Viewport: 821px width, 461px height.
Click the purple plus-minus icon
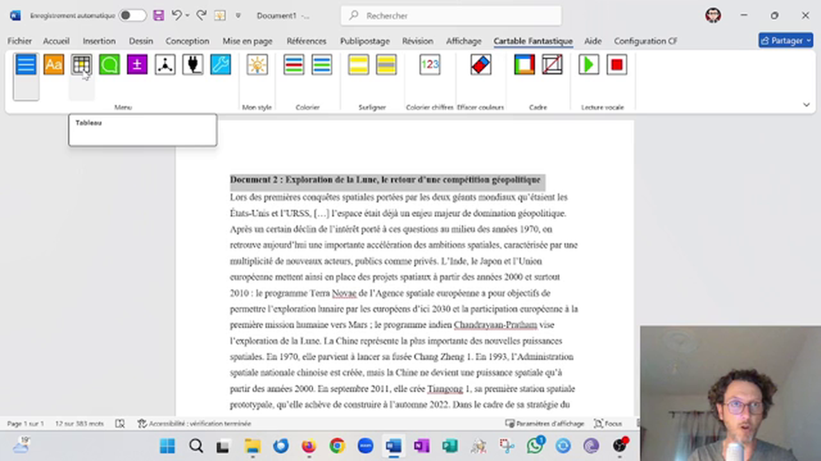136,64
